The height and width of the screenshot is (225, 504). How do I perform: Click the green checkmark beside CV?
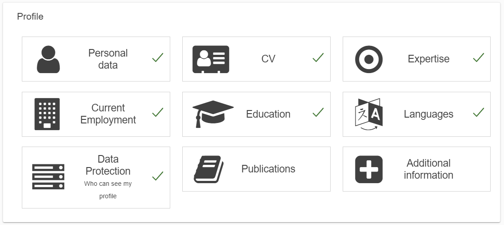click(318, 57)
